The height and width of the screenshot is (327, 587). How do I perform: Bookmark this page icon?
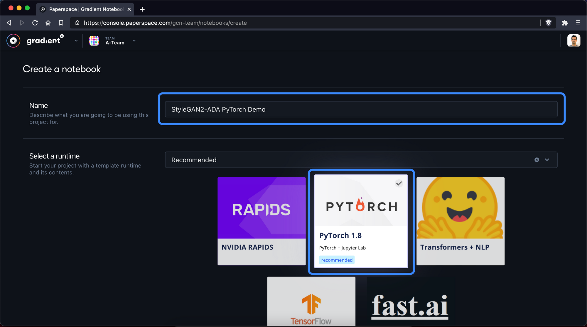click(x=61, y=23)
